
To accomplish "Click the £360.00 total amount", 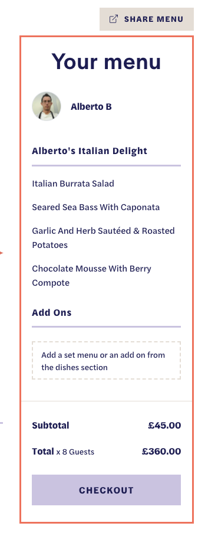I will point(161,452).
